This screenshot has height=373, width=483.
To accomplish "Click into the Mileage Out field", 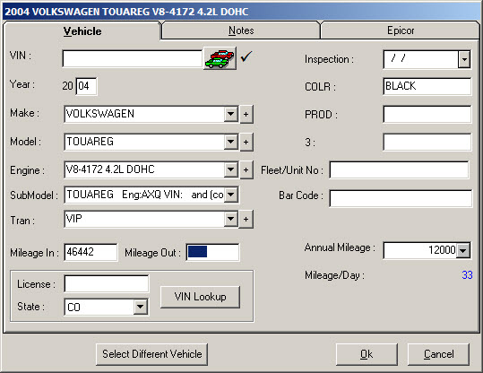I will coord(212,252).
